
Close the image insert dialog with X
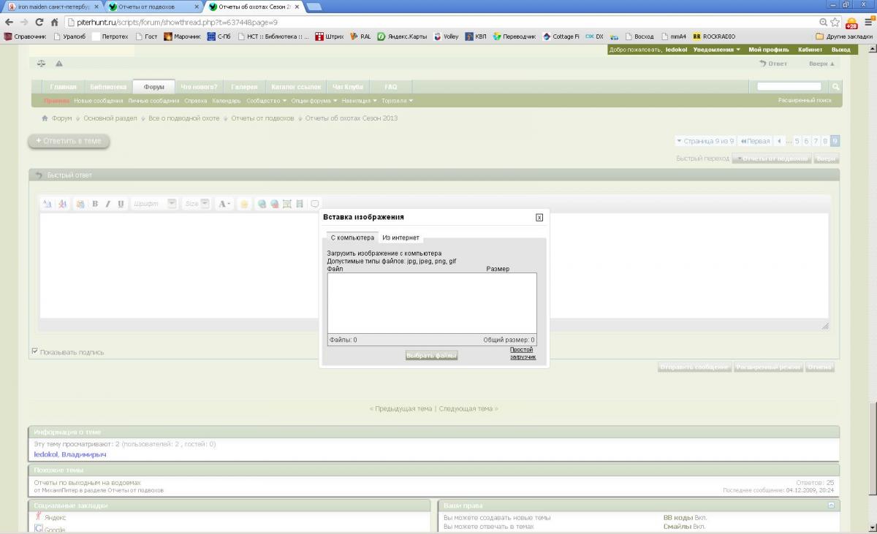click(x=539, y=217)
